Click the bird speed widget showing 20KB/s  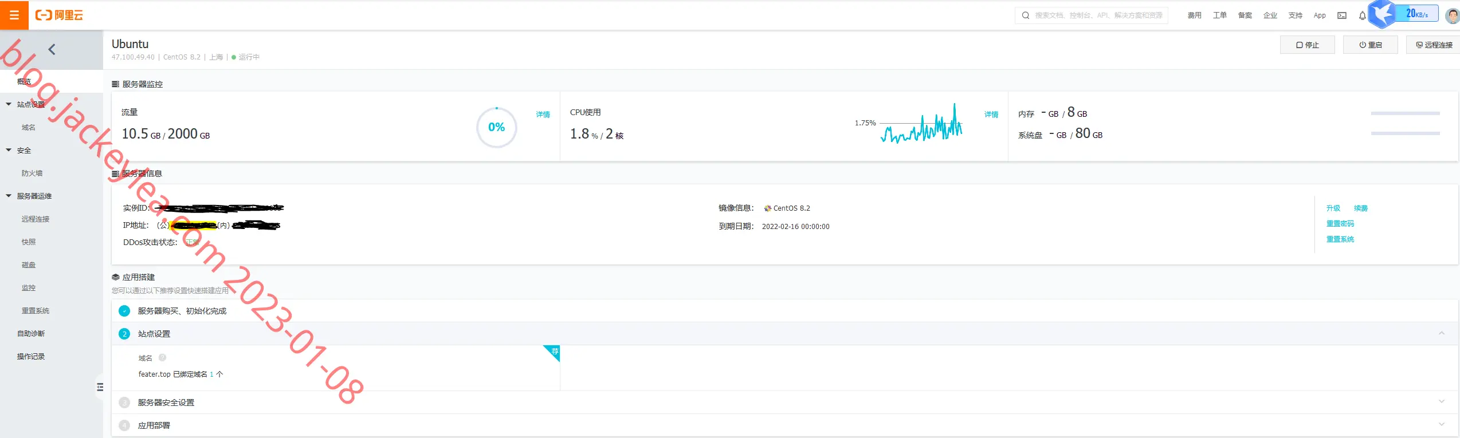coord(1403,14)
